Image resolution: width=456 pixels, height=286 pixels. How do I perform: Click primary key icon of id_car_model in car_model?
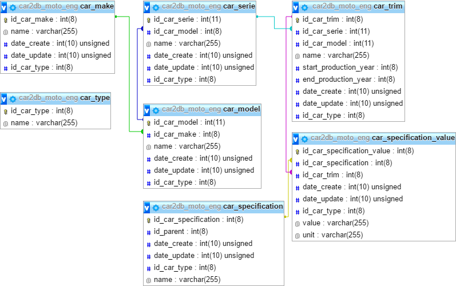[149, 123]
